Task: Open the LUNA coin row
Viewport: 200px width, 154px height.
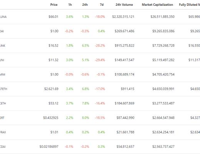Action: (100, 17)
